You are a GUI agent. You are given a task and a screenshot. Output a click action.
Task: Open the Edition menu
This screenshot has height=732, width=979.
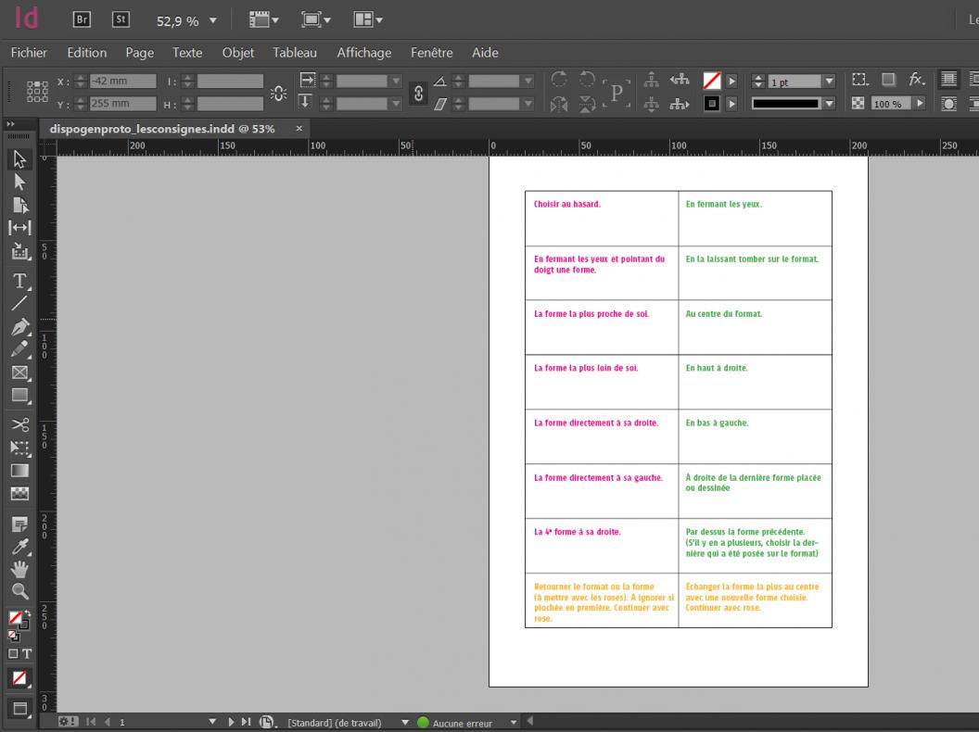(x=87, y=53)
